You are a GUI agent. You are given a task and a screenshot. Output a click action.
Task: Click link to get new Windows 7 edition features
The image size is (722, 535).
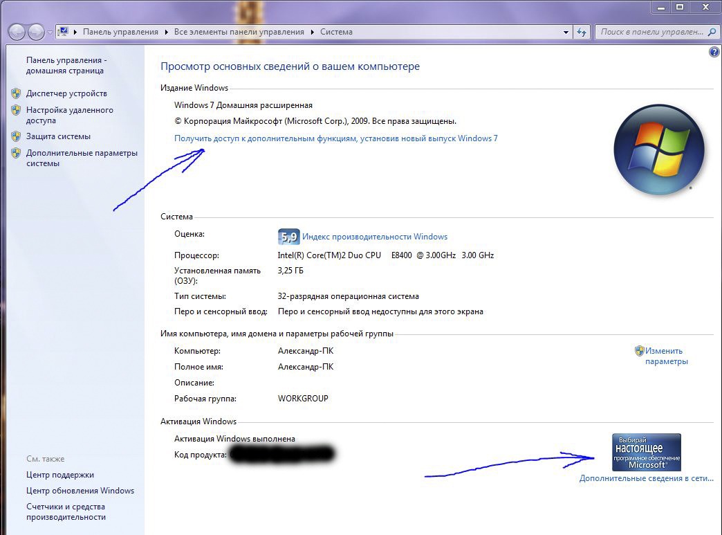click(x=335, y=138)
